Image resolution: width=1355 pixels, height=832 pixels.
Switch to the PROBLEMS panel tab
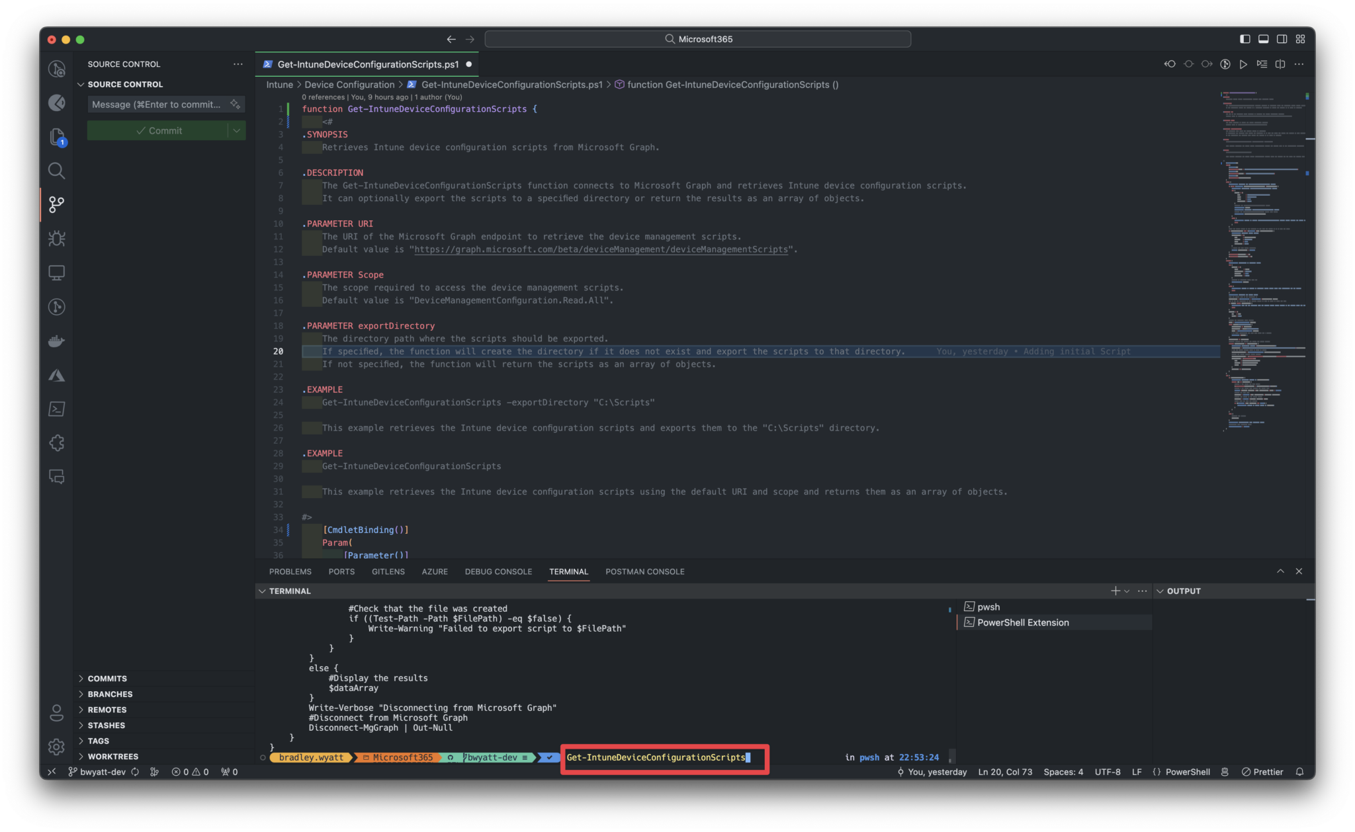290,571
